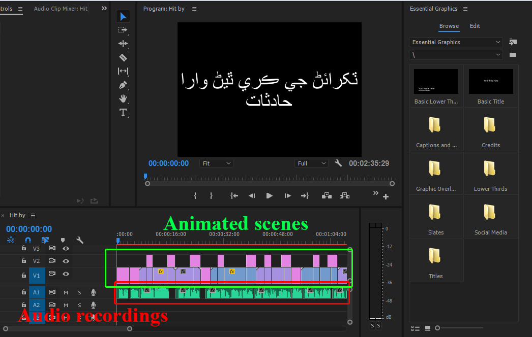This screenshot has width=532, height=337.
Task: Open the Titles folder
Action: pyautogui.click(x=435, y=256)
